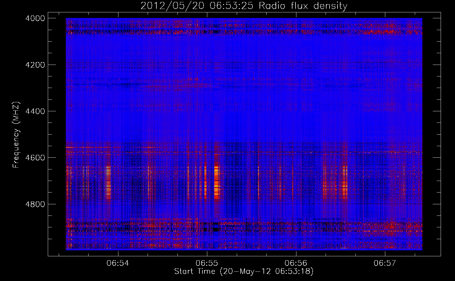Click the '06:54' time axis label
Screen dimensions: 455x281
[x=118, y=263]
